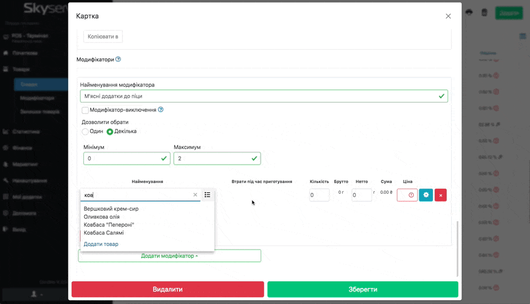
Task: Choose Ковбаса "Пепероні" from the suggestions
Action: point(109,225)
